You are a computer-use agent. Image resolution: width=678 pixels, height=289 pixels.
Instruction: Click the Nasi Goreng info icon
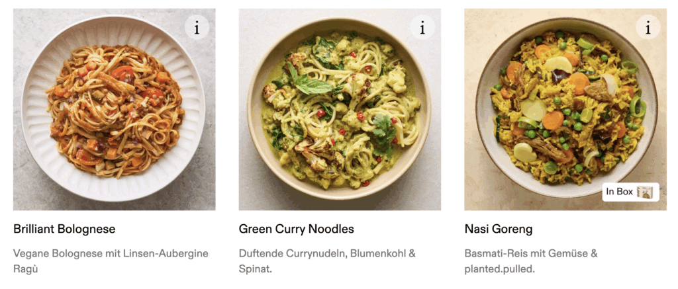(x=648, y=28)
